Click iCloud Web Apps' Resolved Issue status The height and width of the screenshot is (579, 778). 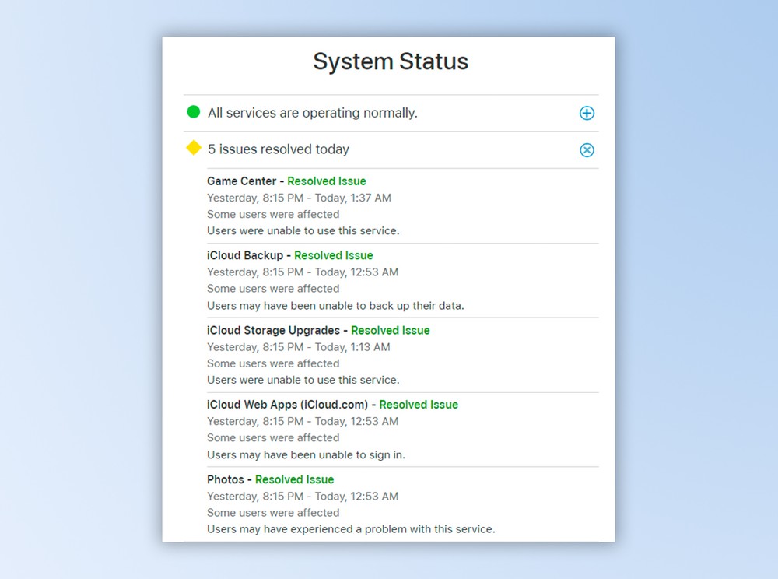tap(419, 405)
